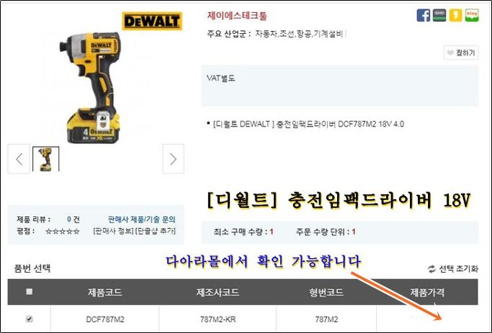Uncheck the DCF787M2 row checkbox
This screenshot has height=333, width=492.
point(30,319)
